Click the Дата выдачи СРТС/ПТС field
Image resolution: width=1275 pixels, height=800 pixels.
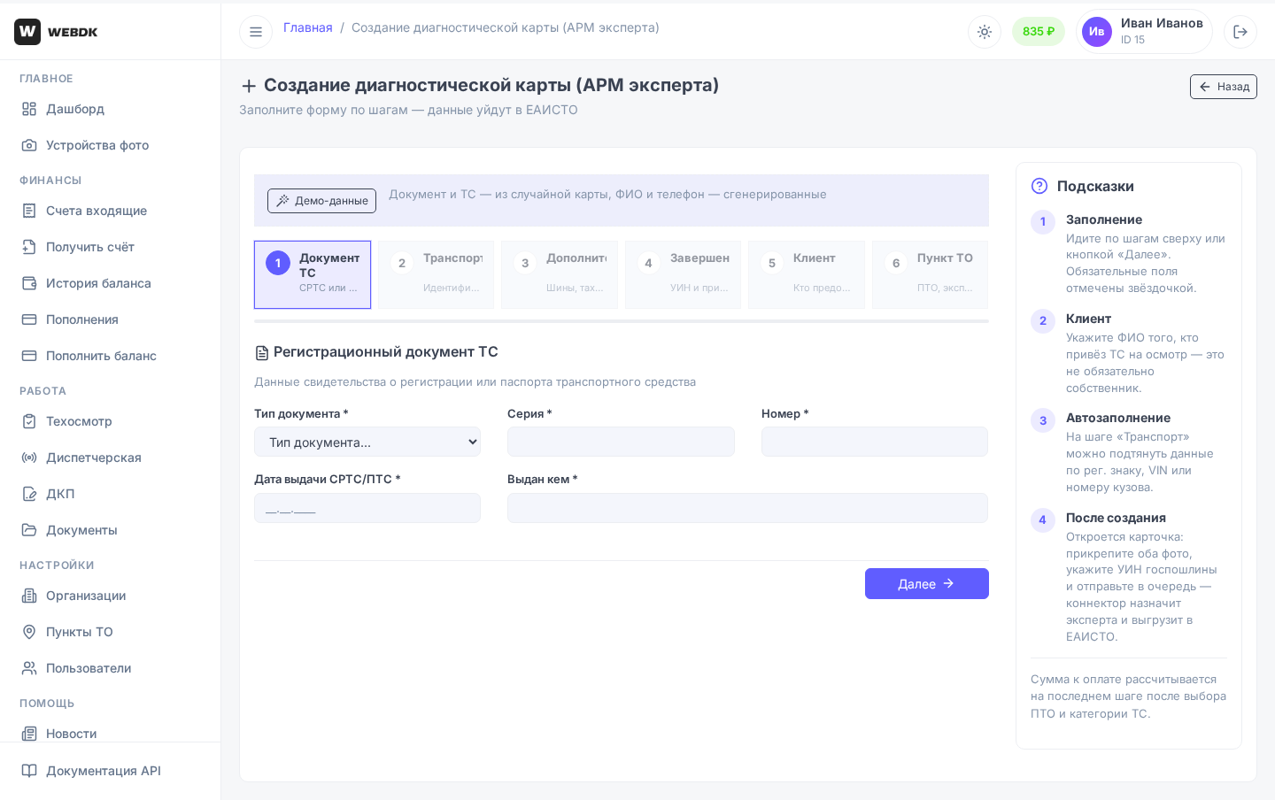pos(367,508)
